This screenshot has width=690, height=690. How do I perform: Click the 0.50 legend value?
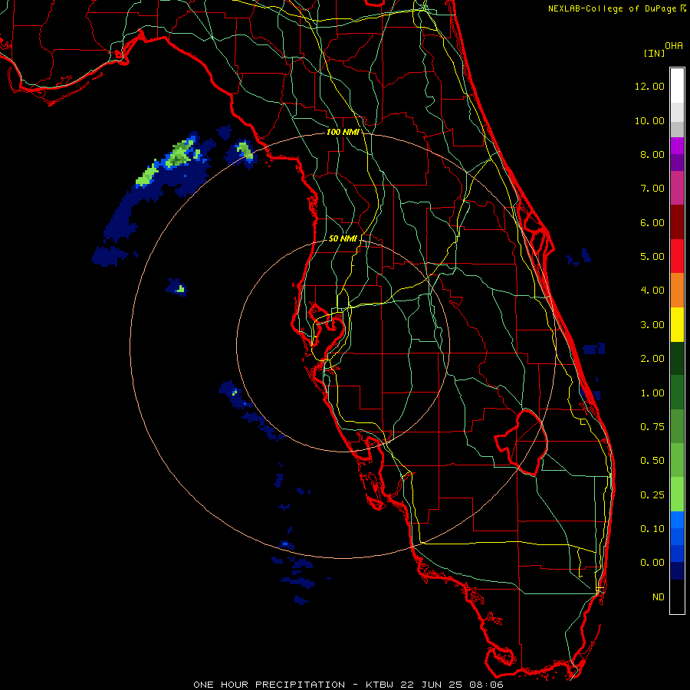point(652,461)
